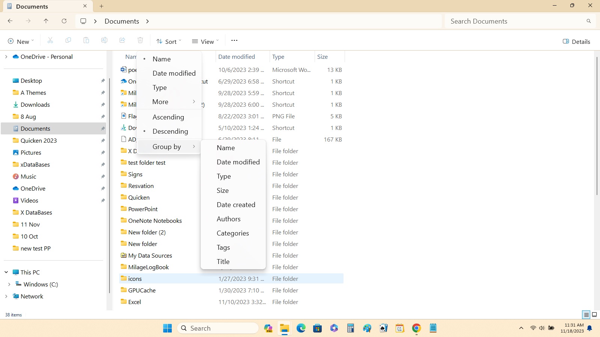Screen dimensions: 600x337
Task: Expand the OneDrive - Personal node
Action: point(6,57)
